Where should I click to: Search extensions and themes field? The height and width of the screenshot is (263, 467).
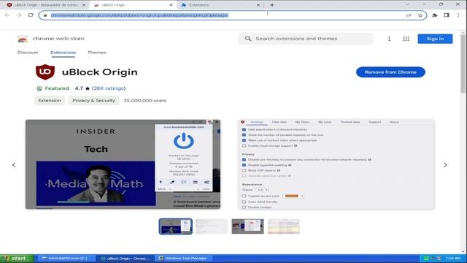pos(306,39)
